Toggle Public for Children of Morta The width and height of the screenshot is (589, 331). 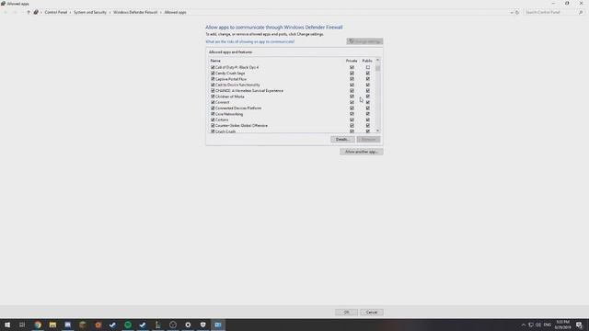[368, 97]
